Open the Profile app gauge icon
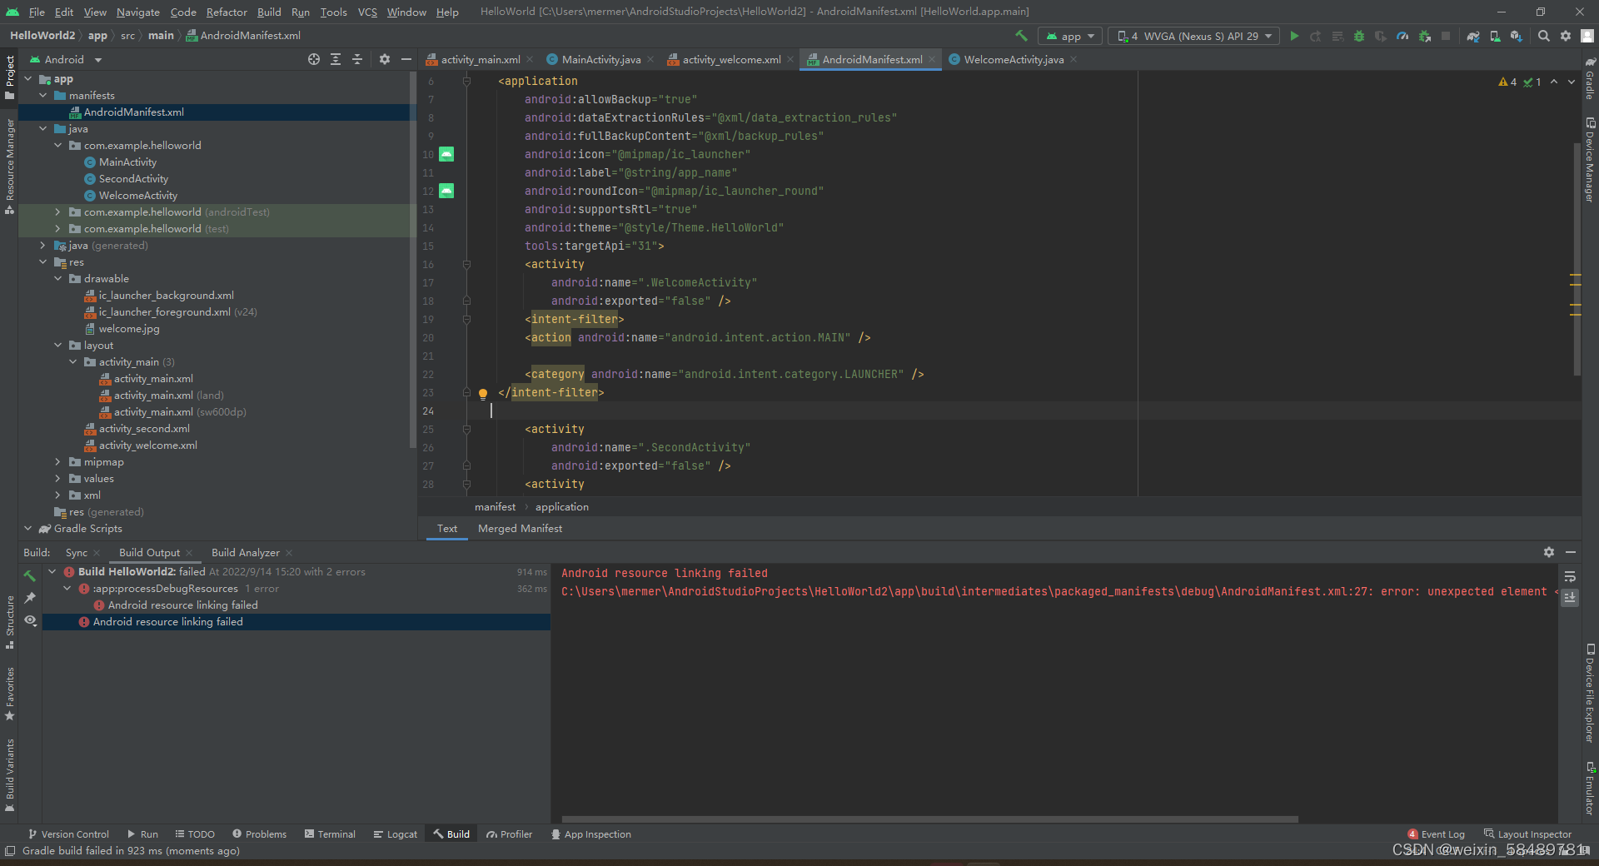The height and width of the screenshot is (866, 1599). pos(1402,36)
